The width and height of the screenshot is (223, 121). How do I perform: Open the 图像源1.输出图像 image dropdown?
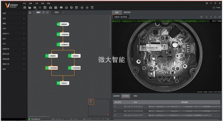coord(121,17)
